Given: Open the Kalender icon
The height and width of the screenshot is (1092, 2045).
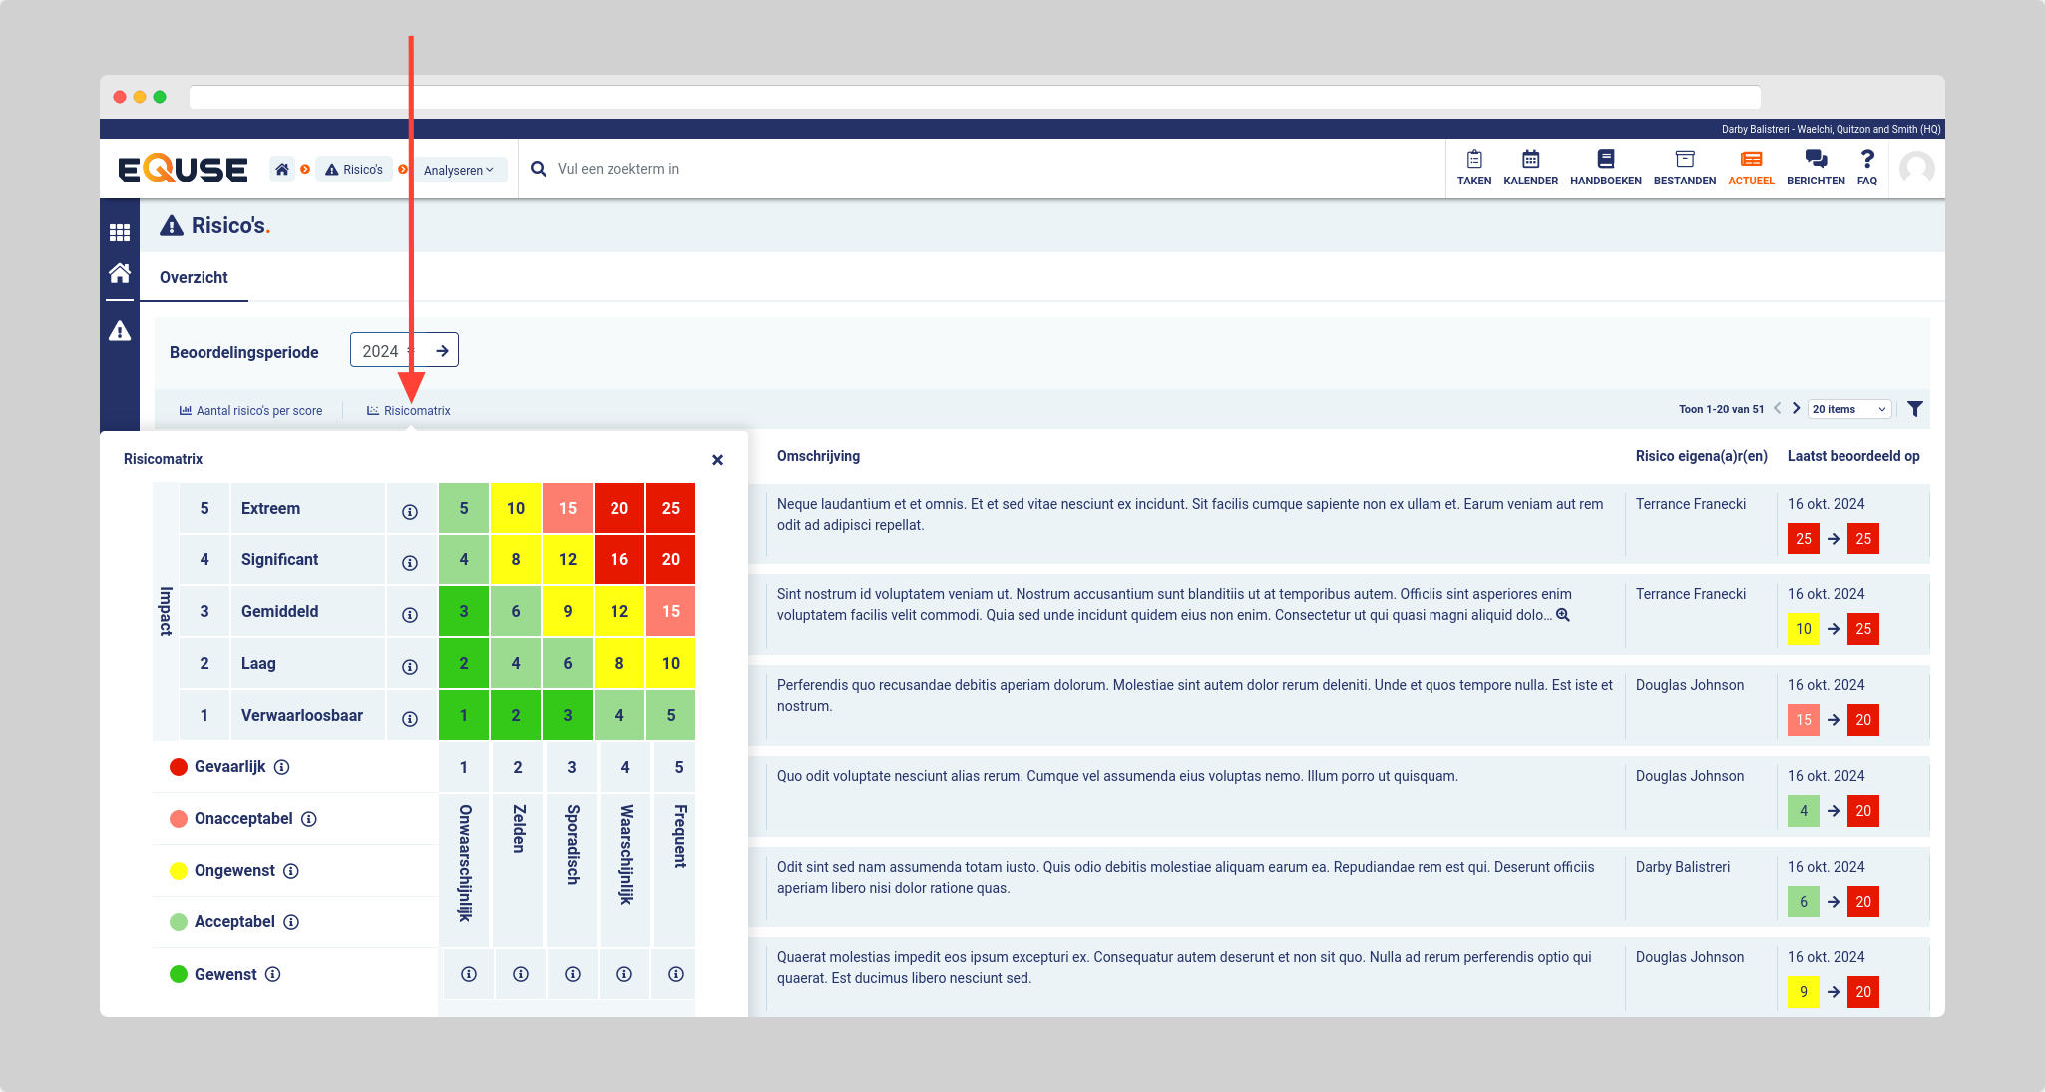Looking at the screenshot, I should 1530,160.
